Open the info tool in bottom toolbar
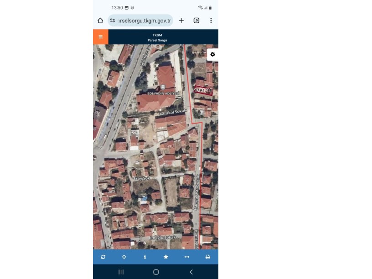 point(145,257)
